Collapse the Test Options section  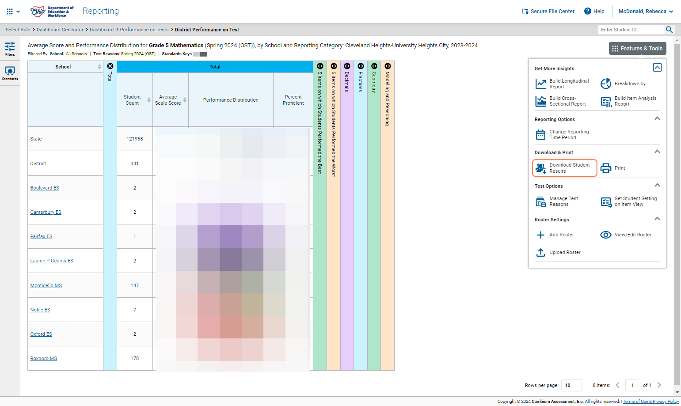point(657,185)
